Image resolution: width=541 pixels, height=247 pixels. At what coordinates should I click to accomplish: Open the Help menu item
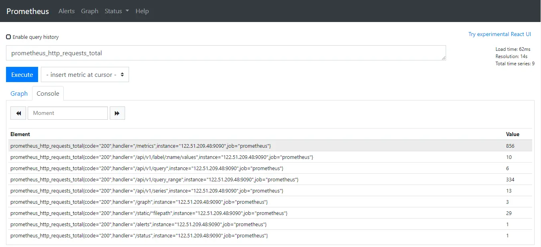pyautogui.click(x=142, y=11)
